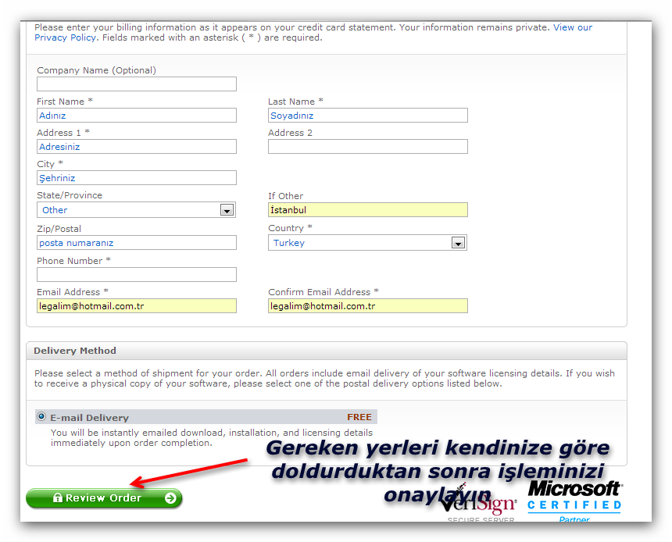Focus the Zip/Postal input field

[x=136, y=243]
